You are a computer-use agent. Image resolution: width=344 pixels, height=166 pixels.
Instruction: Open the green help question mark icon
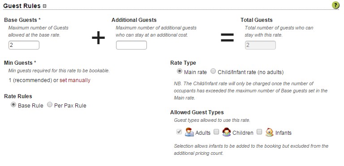coord(335,5)
